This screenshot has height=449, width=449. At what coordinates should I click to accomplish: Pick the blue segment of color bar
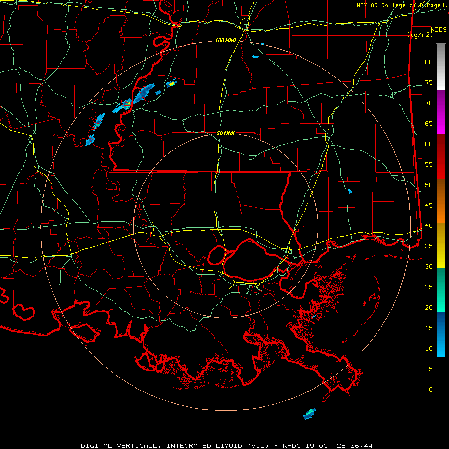pos(441,334)
